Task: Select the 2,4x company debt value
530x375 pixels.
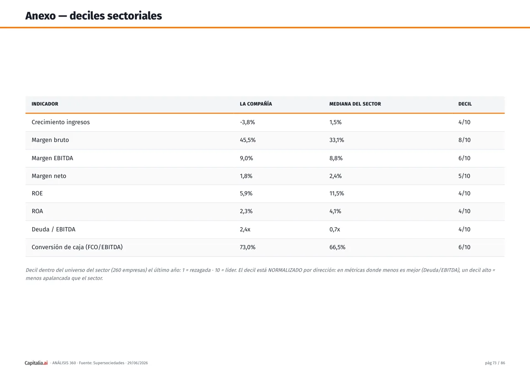Action: coord(245,229)
